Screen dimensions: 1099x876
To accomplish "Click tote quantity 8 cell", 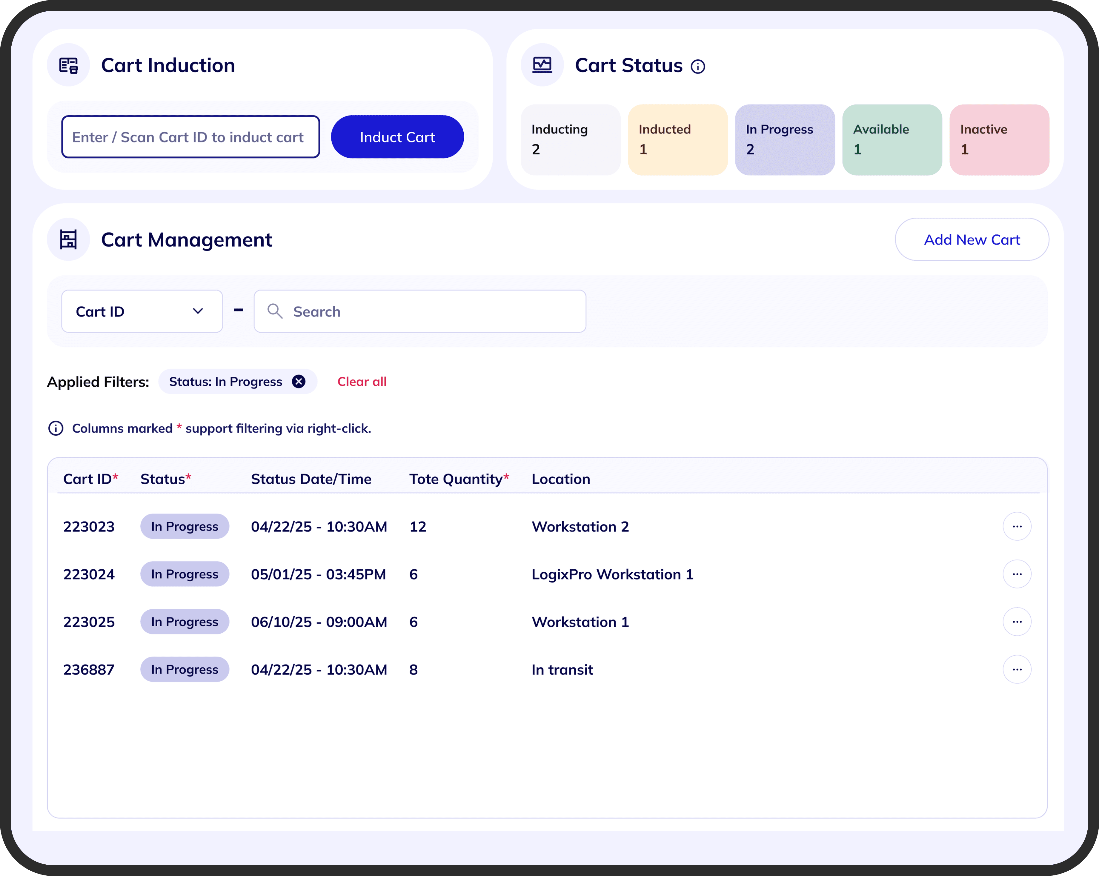I will 414,669.
